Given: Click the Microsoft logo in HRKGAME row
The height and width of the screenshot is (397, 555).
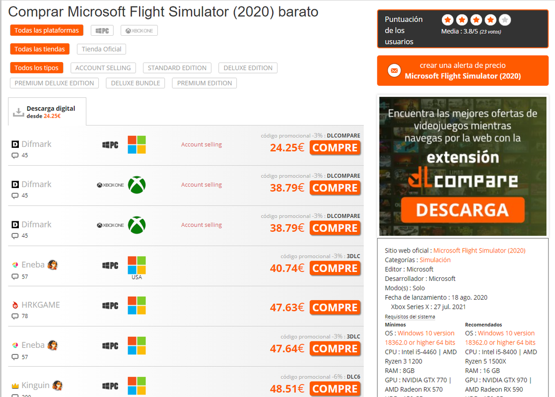Looking at the screenshot, I should click(137, 305).
